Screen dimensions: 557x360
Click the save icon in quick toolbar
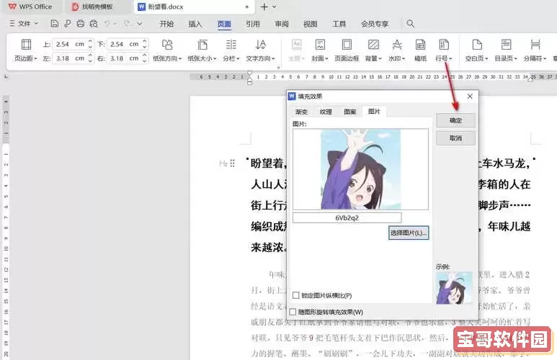click(54, 24)
